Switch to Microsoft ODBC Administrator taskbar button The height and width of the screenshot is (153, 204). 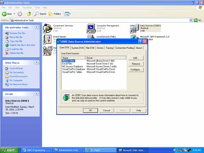[133, 150]
